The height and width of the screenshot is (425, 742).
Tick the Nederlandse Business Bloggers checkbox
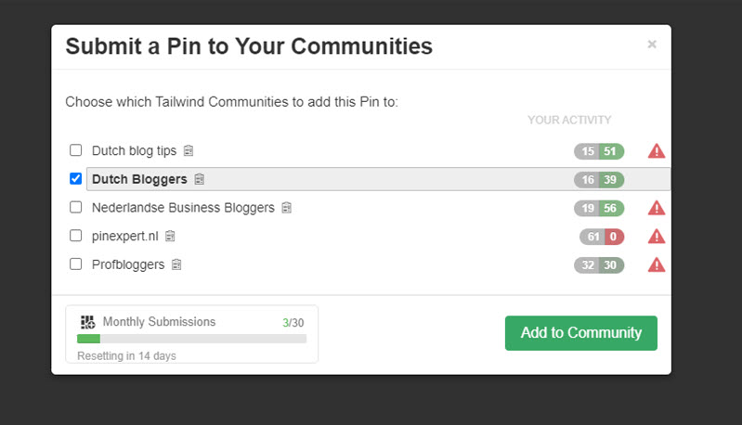click(x=76, y=208)
